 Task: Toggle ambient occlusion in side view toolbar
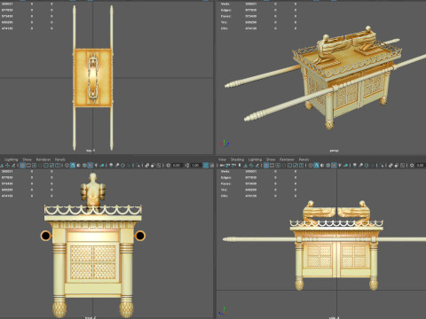(x=355, y=166)
